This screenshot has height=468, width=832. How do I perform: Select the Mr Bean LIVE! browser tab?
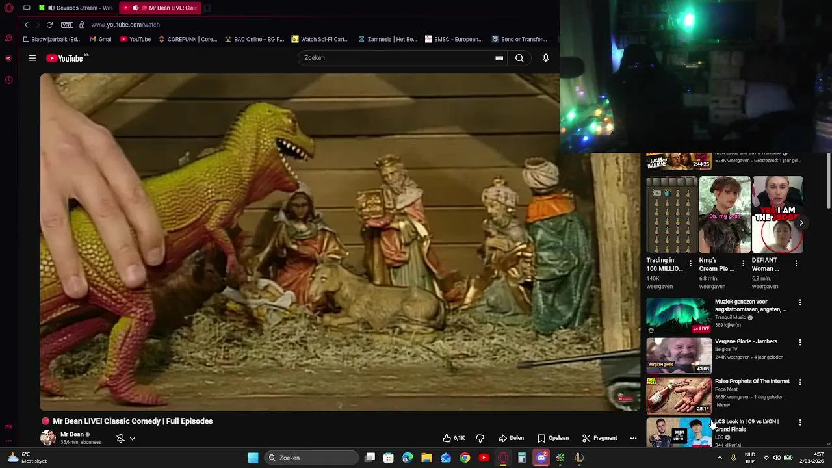tap(161, 8)
